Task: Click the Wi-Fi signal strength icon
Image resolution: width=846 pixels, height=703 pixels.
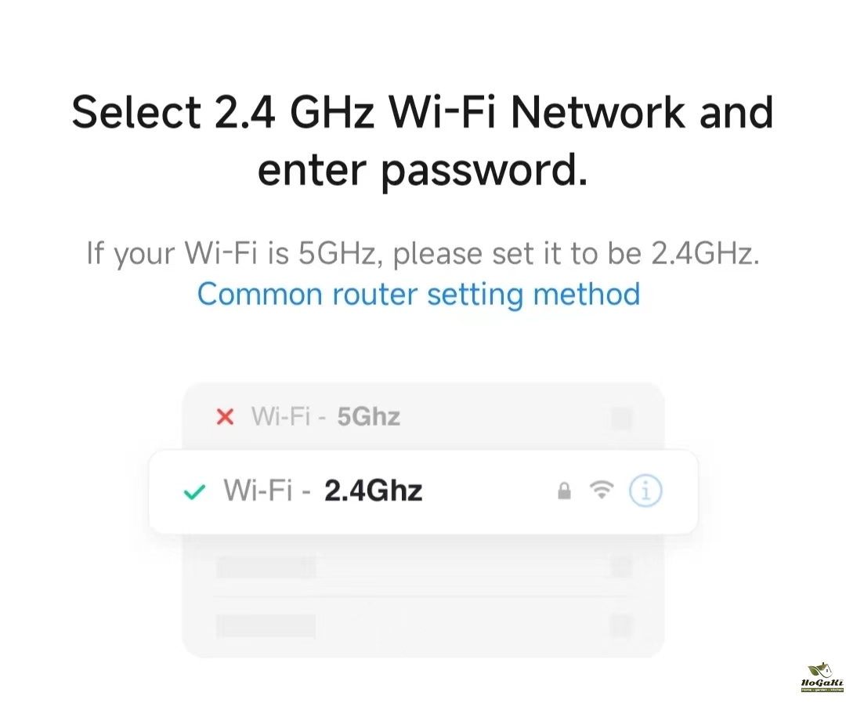Action: pos(602,491)
